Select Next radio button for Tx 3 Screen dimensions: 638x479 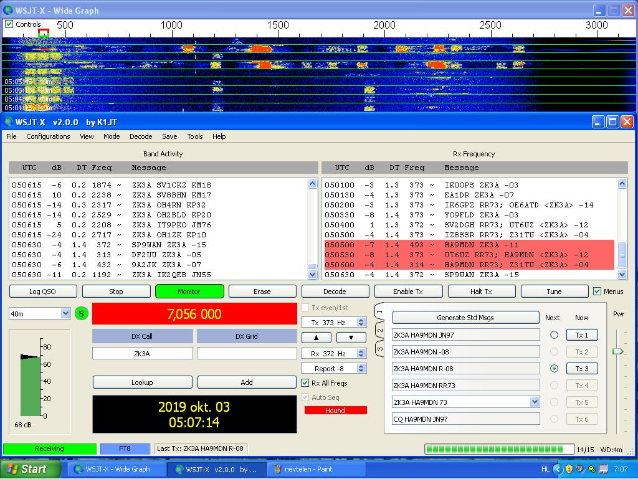coord(554,368)
